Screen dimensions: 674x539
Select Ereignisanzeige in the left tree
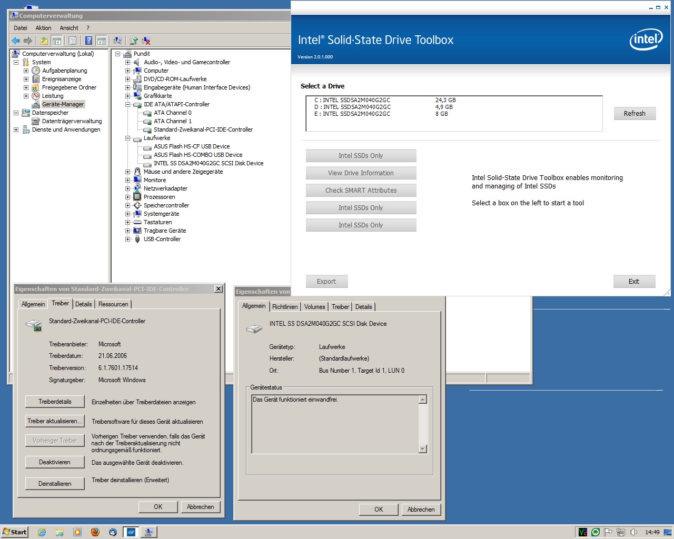(62, 79)
